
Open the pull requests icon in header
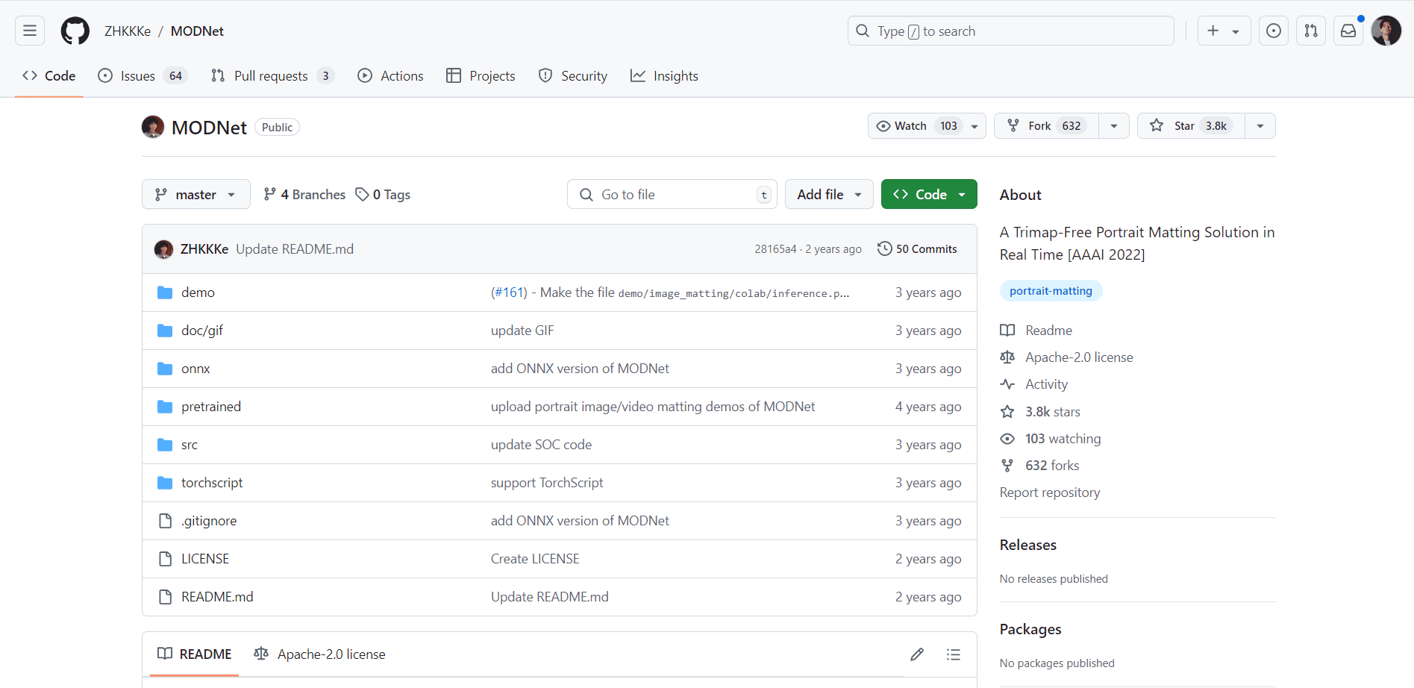tap(1310, 31)
